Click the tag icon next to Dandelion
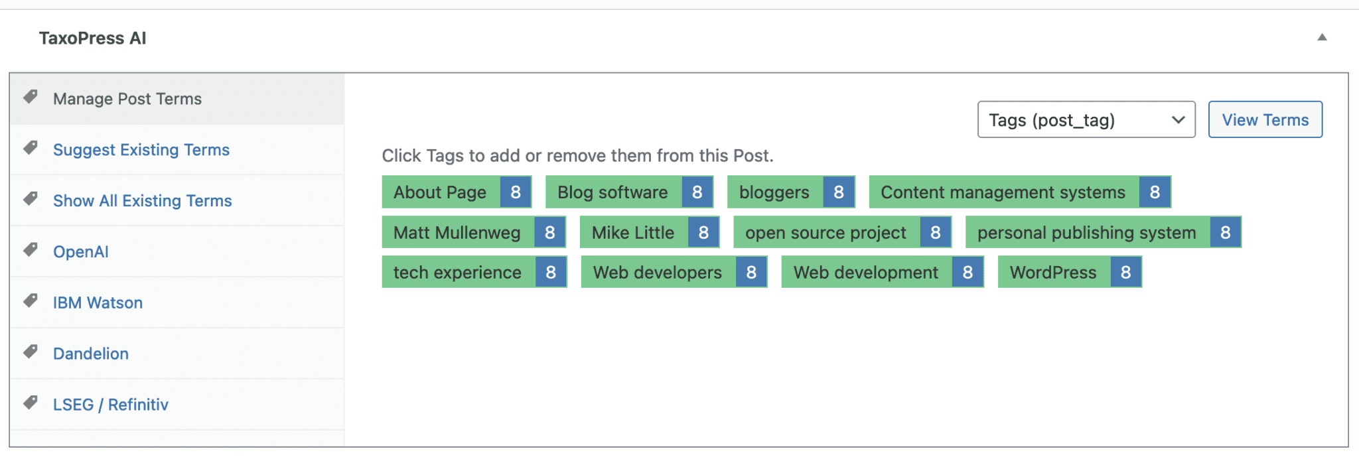This screenshot has height=465, width=1359. click(x=31, y=352)
